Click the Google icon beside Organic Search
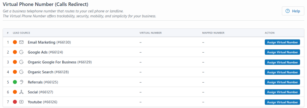This screenshot has height=108, width=307. 21,72
